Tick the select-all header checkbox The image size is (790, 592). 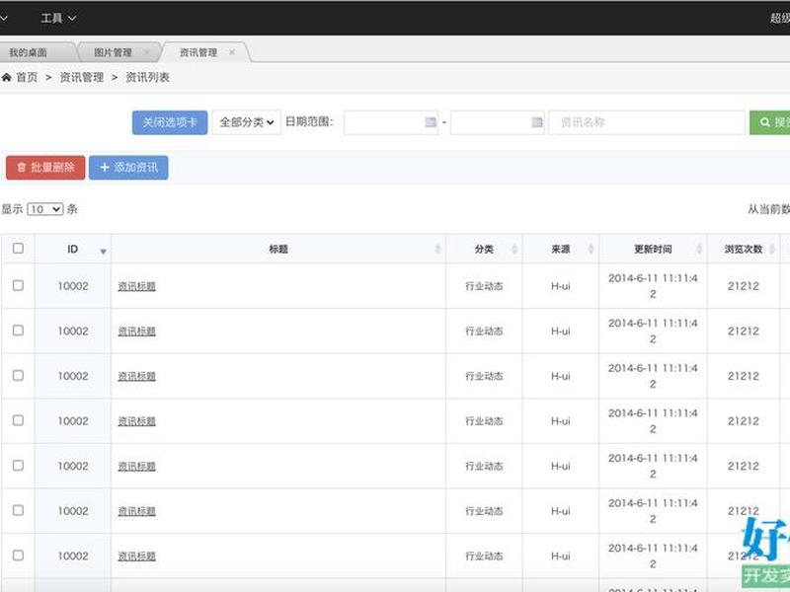tap(18, 249)
